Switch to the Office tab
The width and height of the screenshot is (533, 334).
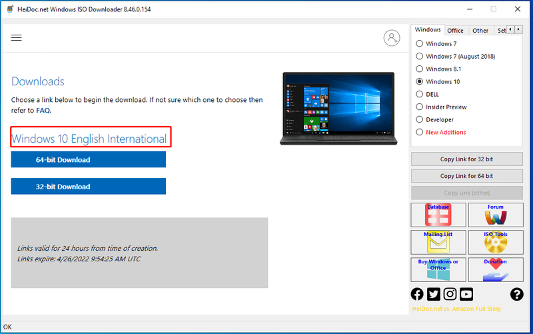pos(455,31)
